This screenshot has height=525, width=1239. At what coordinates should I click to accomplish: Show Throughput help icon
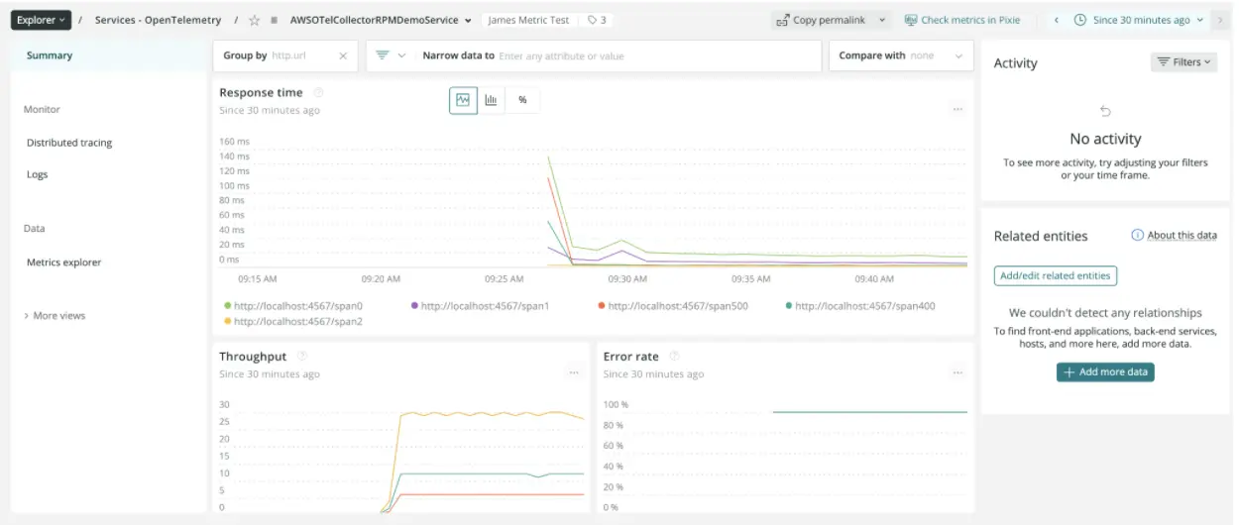point(302,357)
